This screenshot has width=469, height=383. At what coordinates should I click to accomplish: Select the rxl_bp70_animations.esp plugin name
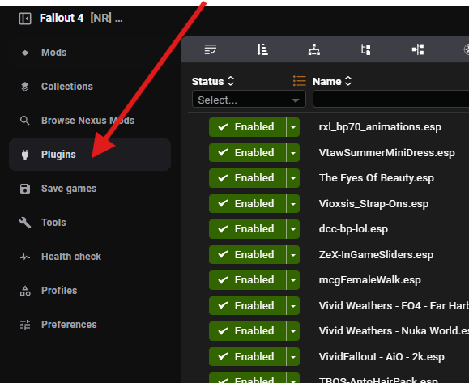point(380,127)
